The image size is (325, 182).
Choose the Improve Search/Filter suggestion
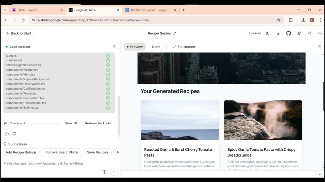[62, 152]
